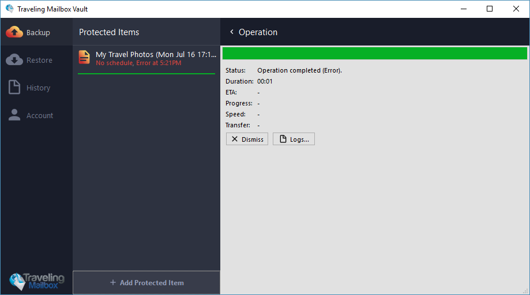Click the plus icon beside Add Protected Item
Screen dimensions: 530x295
pos(113,283)
